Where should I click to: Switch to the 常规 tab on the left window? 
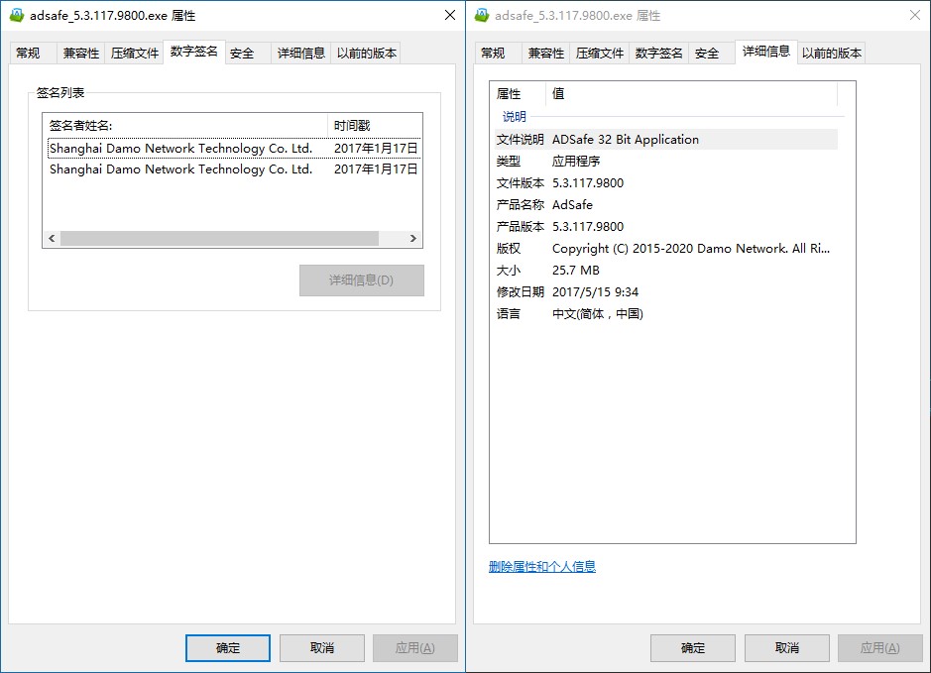pos(31,53)
